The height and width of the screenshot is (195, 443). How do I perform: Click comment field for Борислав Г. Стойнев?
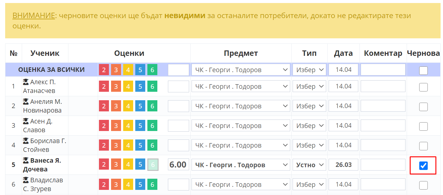(383, 145)
